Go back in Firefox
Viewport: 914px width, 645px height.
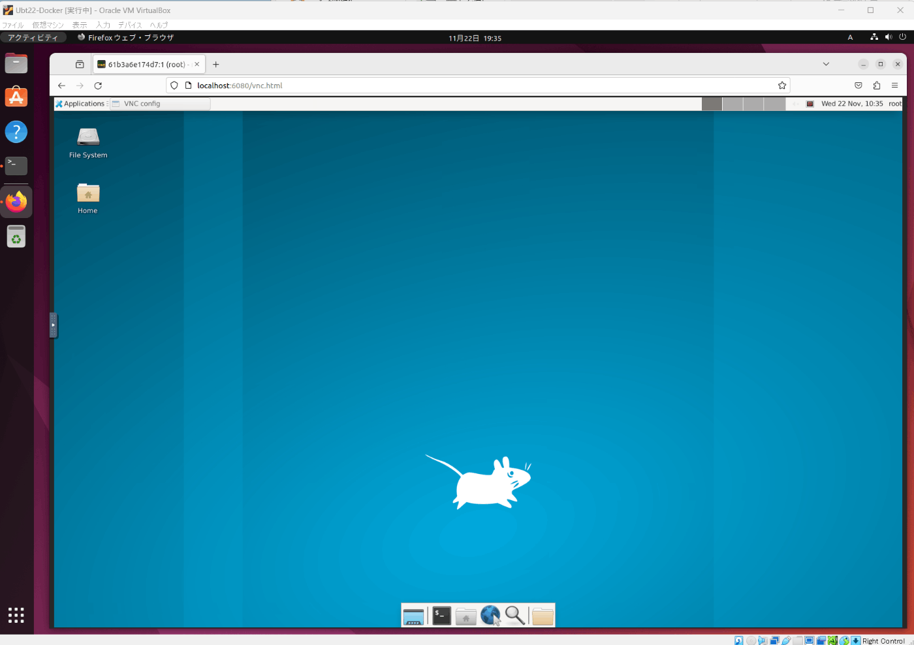(61, 86)
